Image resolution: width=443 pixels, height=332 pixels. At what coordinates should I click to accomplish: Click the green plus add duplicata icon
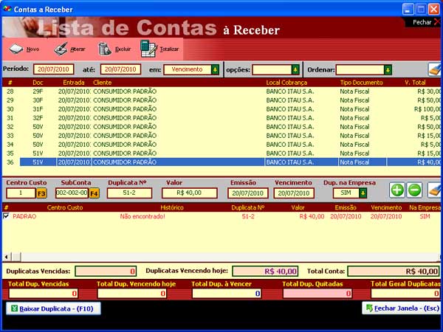click(x=397, y=190)
